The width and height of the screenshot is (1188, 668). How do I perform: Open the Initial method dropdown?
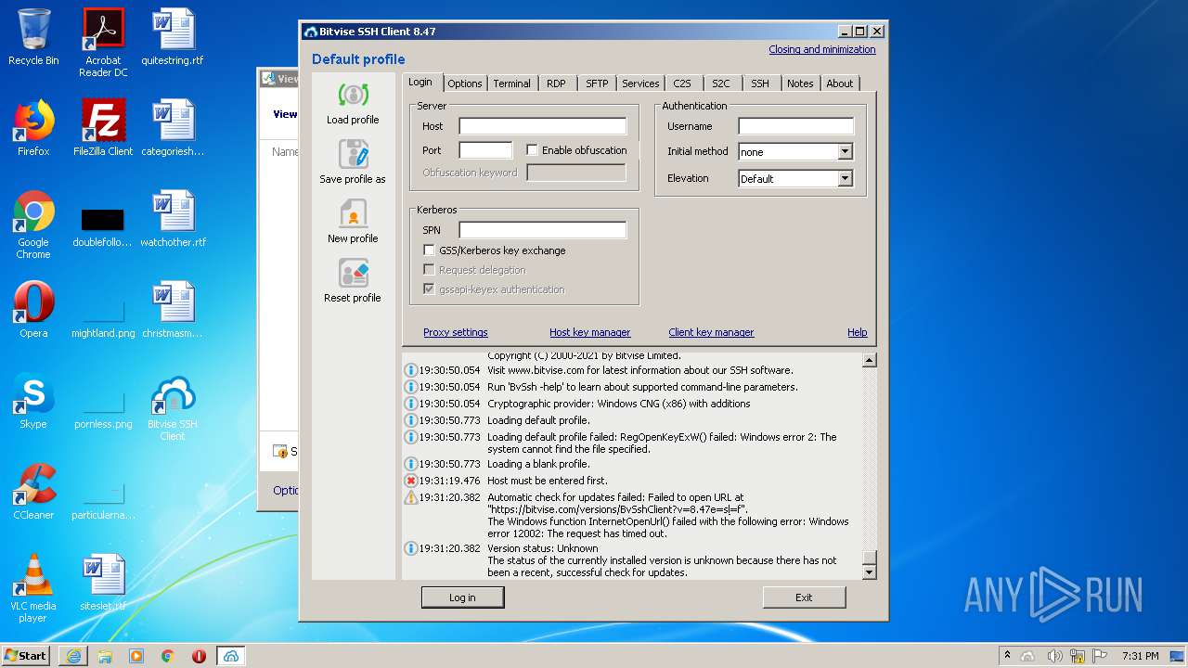pos(845,151)
